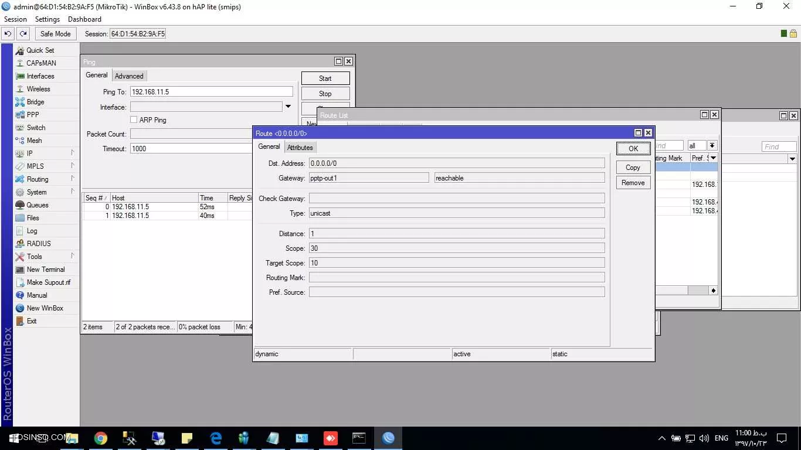The width and height of the screenshot is (801, 450).
Task: Open the command prompt taskbar icon
Action: coord(359,438)
